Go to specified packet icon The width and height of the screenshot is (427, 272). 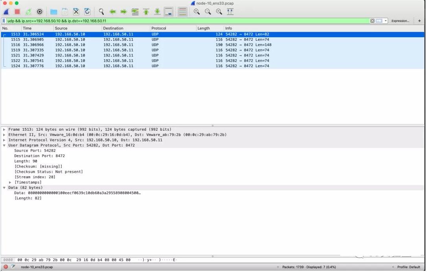[135, 12]
